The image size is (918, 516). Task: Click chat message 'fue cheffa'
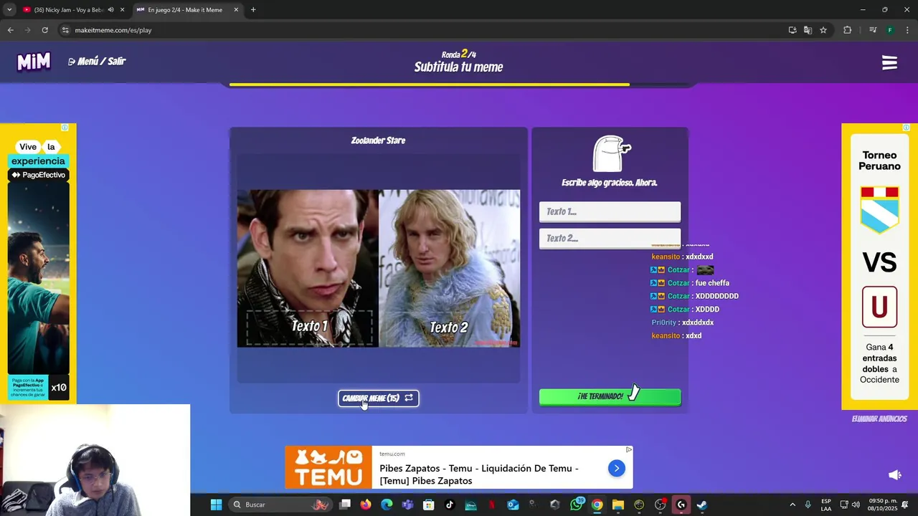click(712, 283)
